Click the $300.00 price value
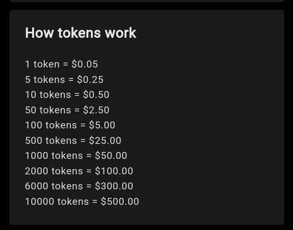The image size is (293, 230). [x=114, y=186]
